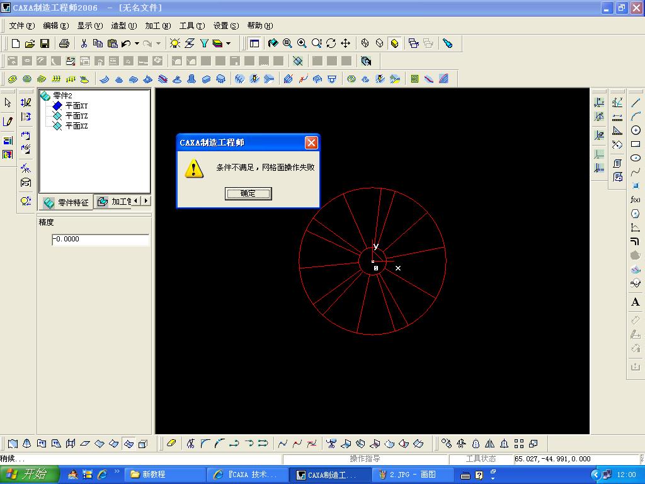645x484 pixels.
Task: Click the Windows 开始 start button
Action: pyautogui.click(x=29, y=475)
